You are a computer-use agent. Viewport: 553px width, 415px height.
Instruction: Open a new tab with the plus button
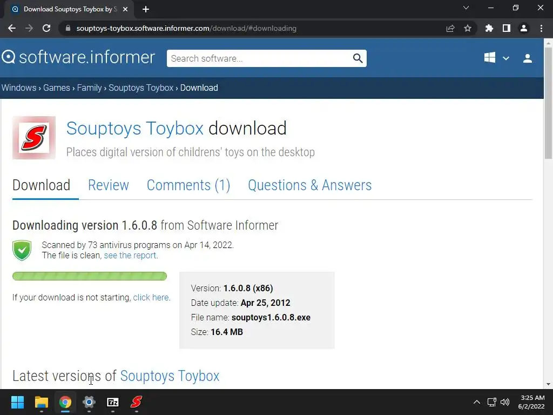(146, 9)
